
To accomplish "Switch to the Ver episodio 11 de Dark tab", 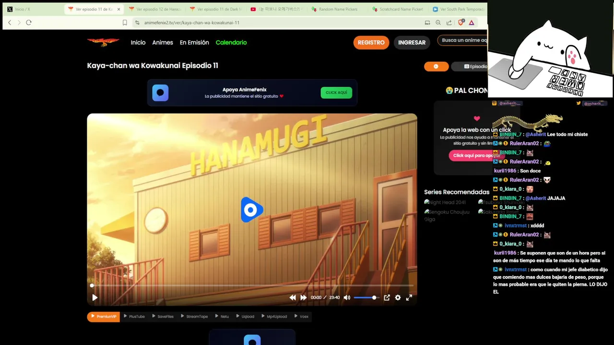I will pos(217,9).
